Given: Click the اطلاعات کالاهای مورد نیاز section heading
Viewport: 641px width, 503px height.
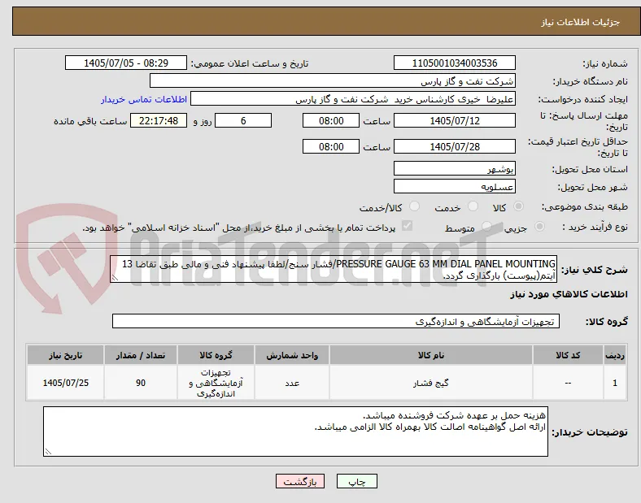Looking at the screenshot, I should (569, 294).
